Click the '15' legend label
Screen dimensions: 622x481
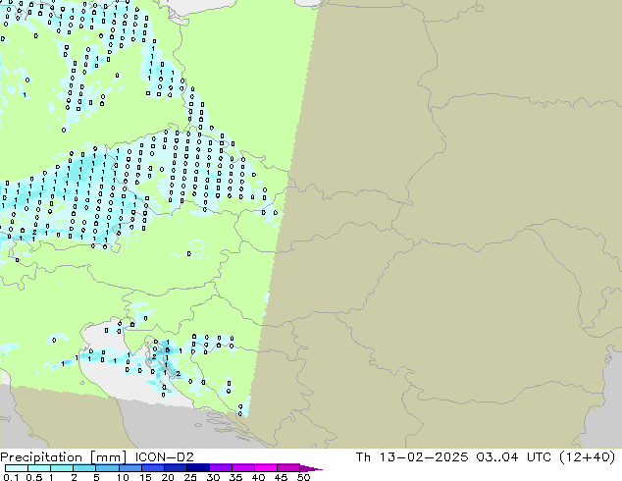(145, 477)
